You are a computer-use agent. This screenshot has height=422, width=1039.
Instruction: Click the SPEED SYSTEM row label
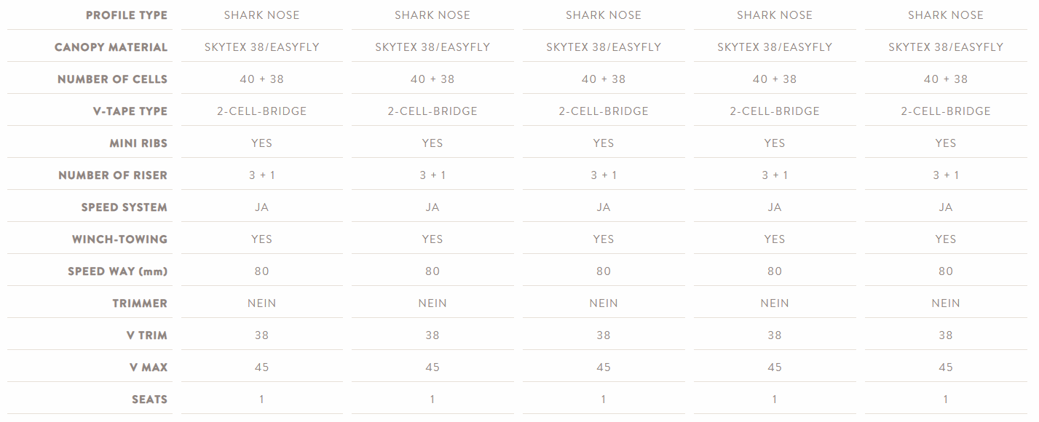(125, 207)
